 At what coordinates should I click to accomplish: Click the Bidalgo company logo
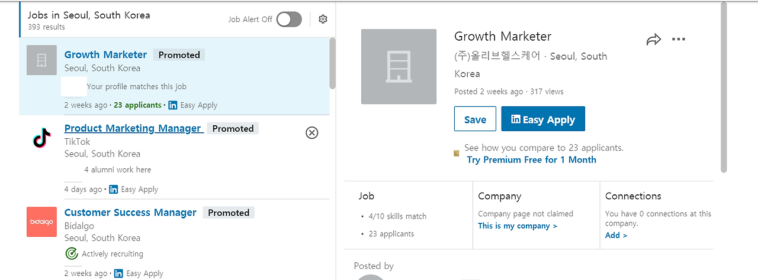(x=41, y=222)
